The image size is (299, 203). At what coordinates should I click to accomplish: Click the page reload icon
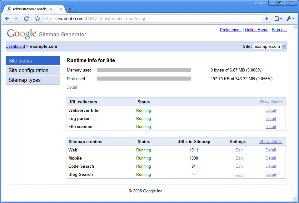coord(26,19)
